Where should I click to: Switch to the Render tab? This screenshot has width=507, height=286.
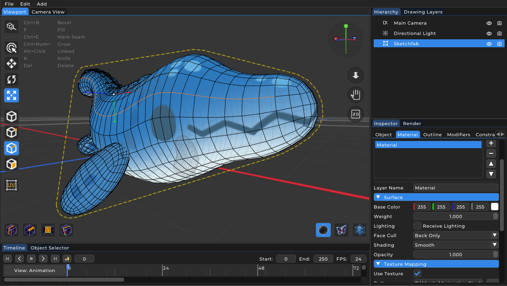[412, 123]
